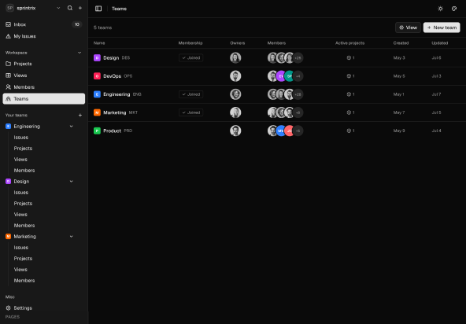Open the Product team row name
Viewport: 466px width, 324px height.
pyautogui.click(x=112, y=131)
